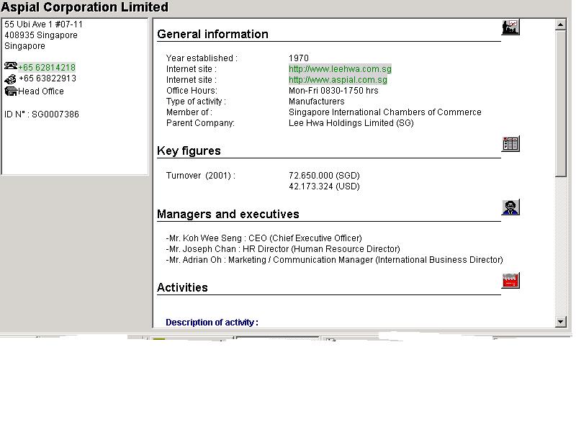
Task: Dial the green +65 62814218 phone number
Action: 47,68
